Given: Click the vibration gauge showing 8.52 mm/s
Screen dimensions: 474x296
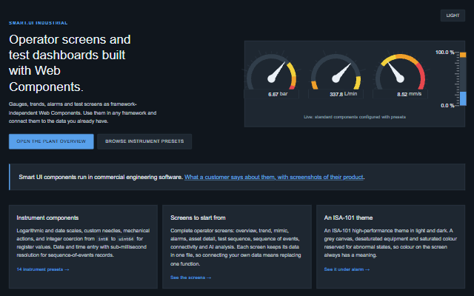Looking at the screenshot, I should tap(400, 74).
